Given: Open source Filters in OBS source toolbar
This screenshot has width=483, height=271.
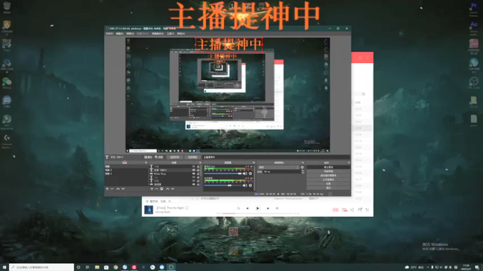Looking at the screenshot, I should tap(159, 157).
